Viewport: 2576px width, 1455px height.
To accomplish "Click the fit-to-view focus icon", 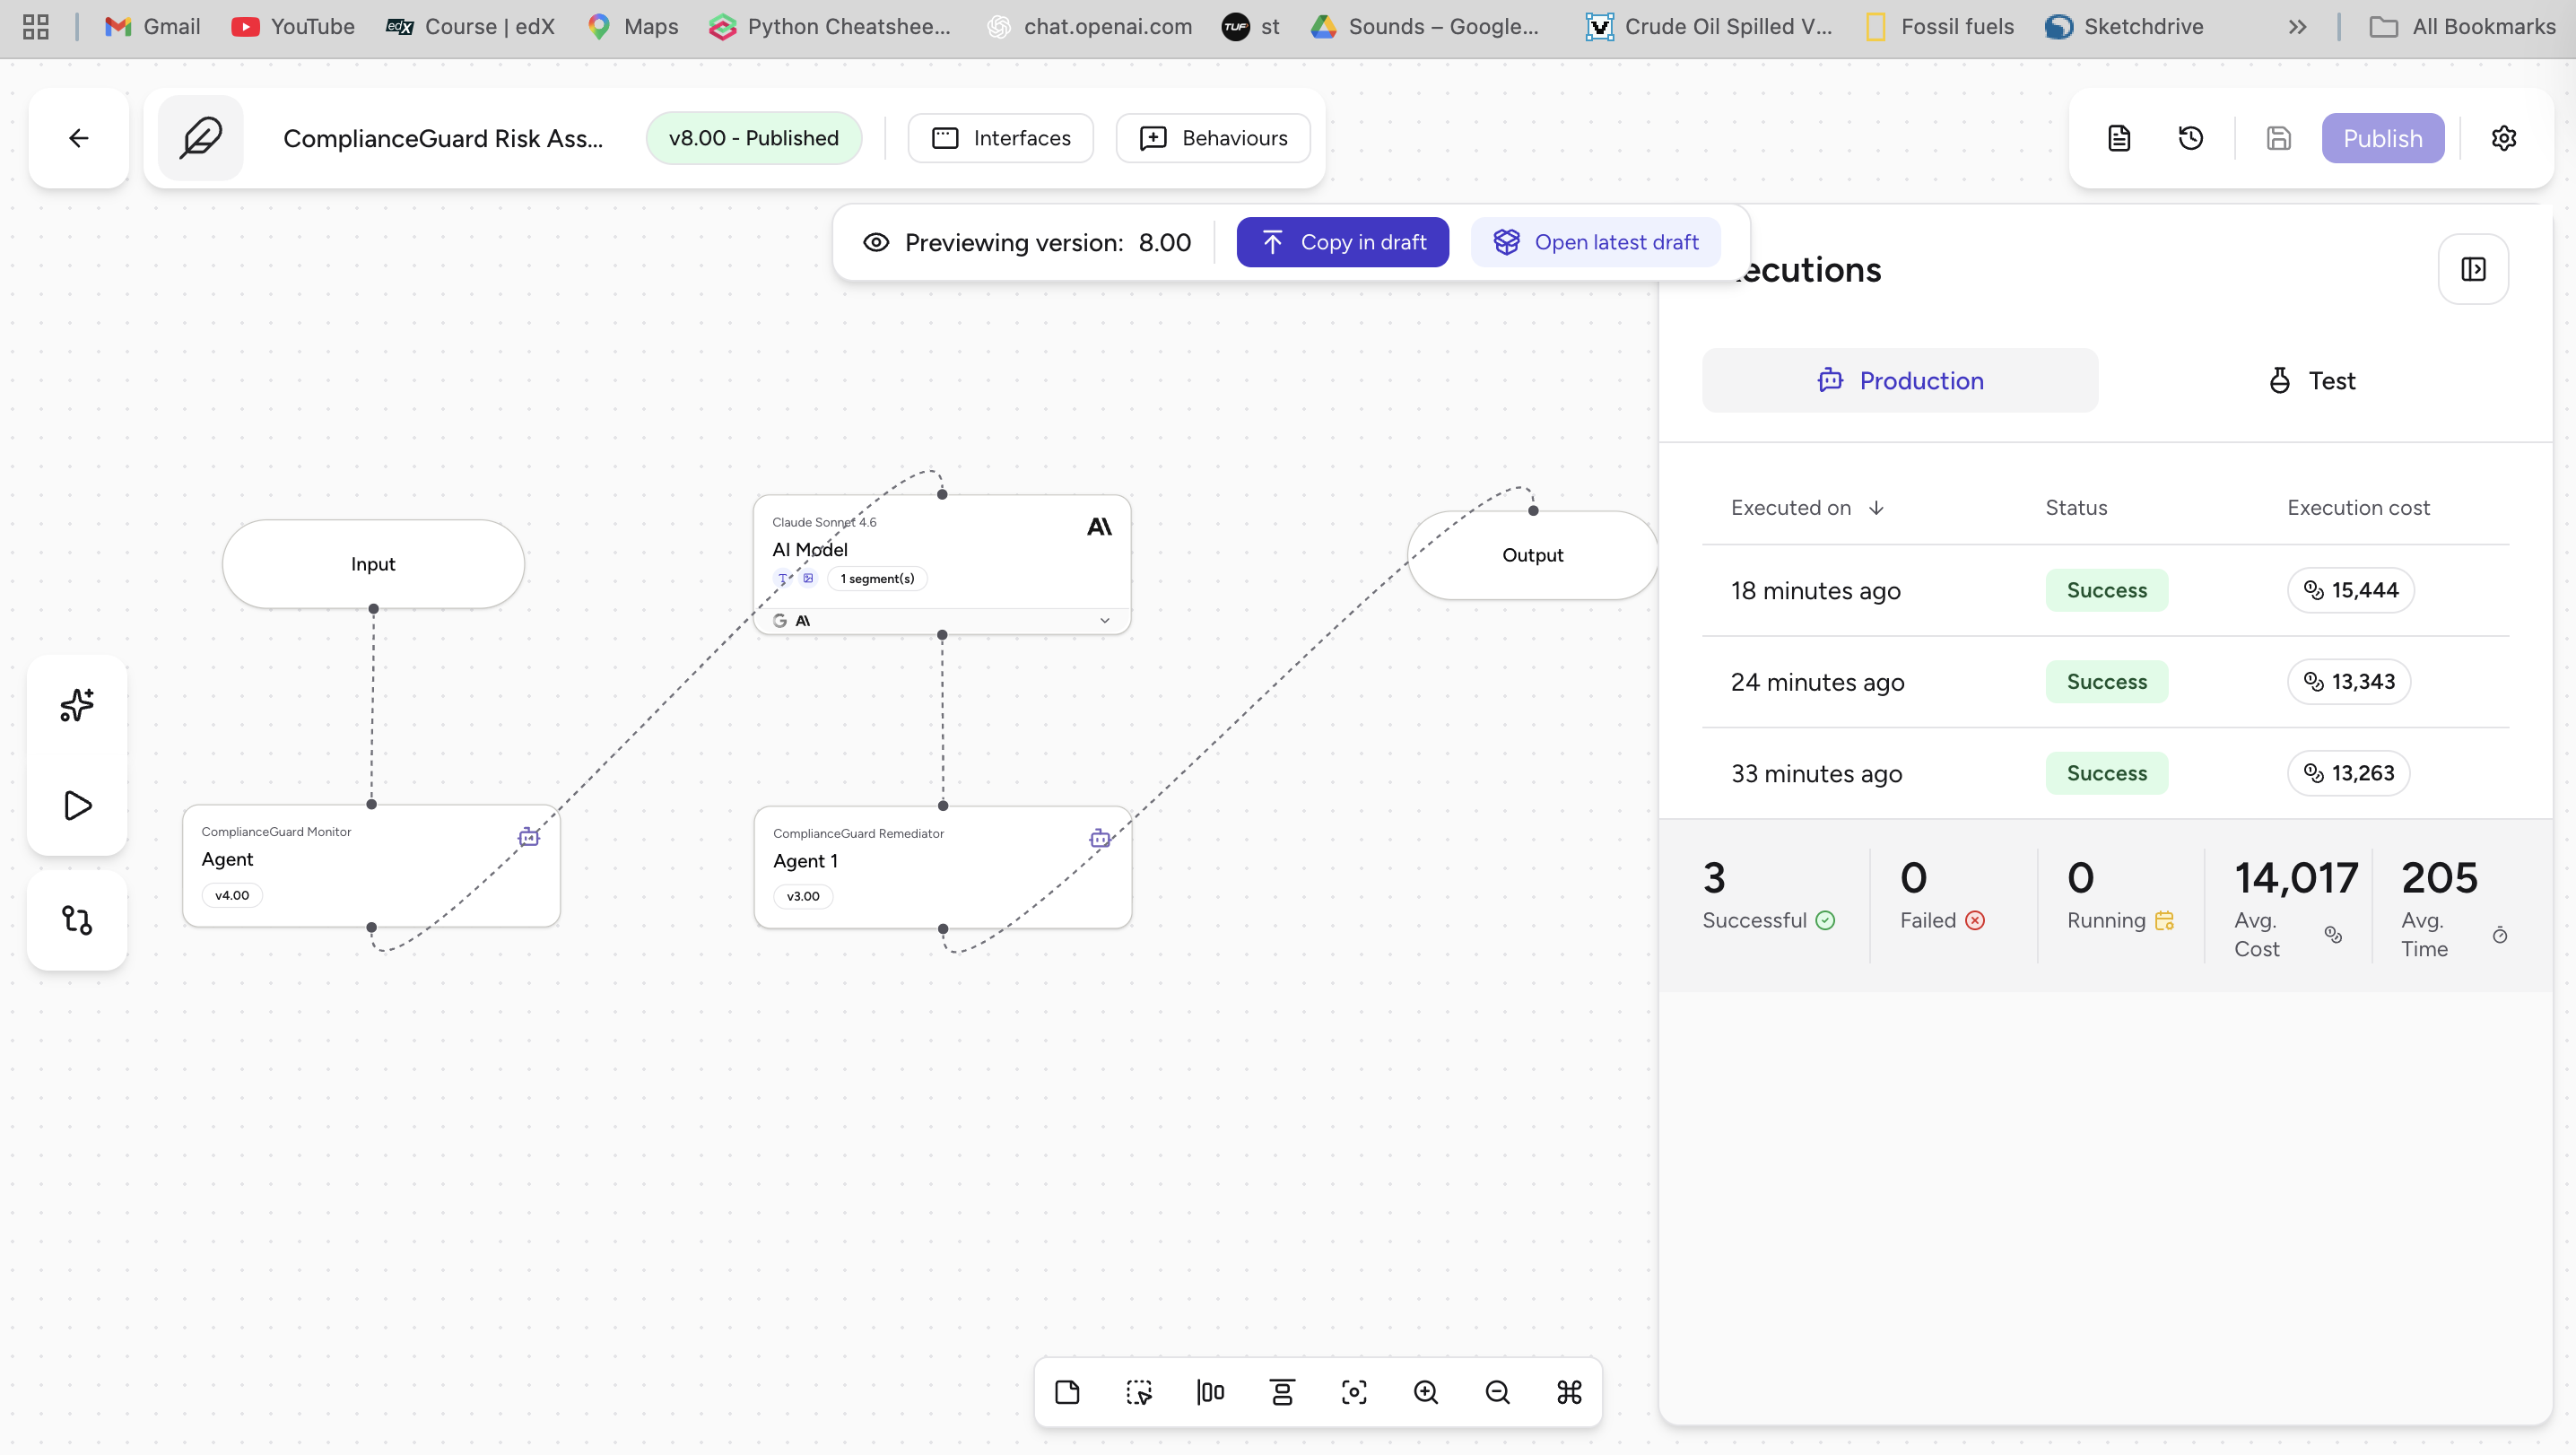I will click(x=1354, y=1392).
